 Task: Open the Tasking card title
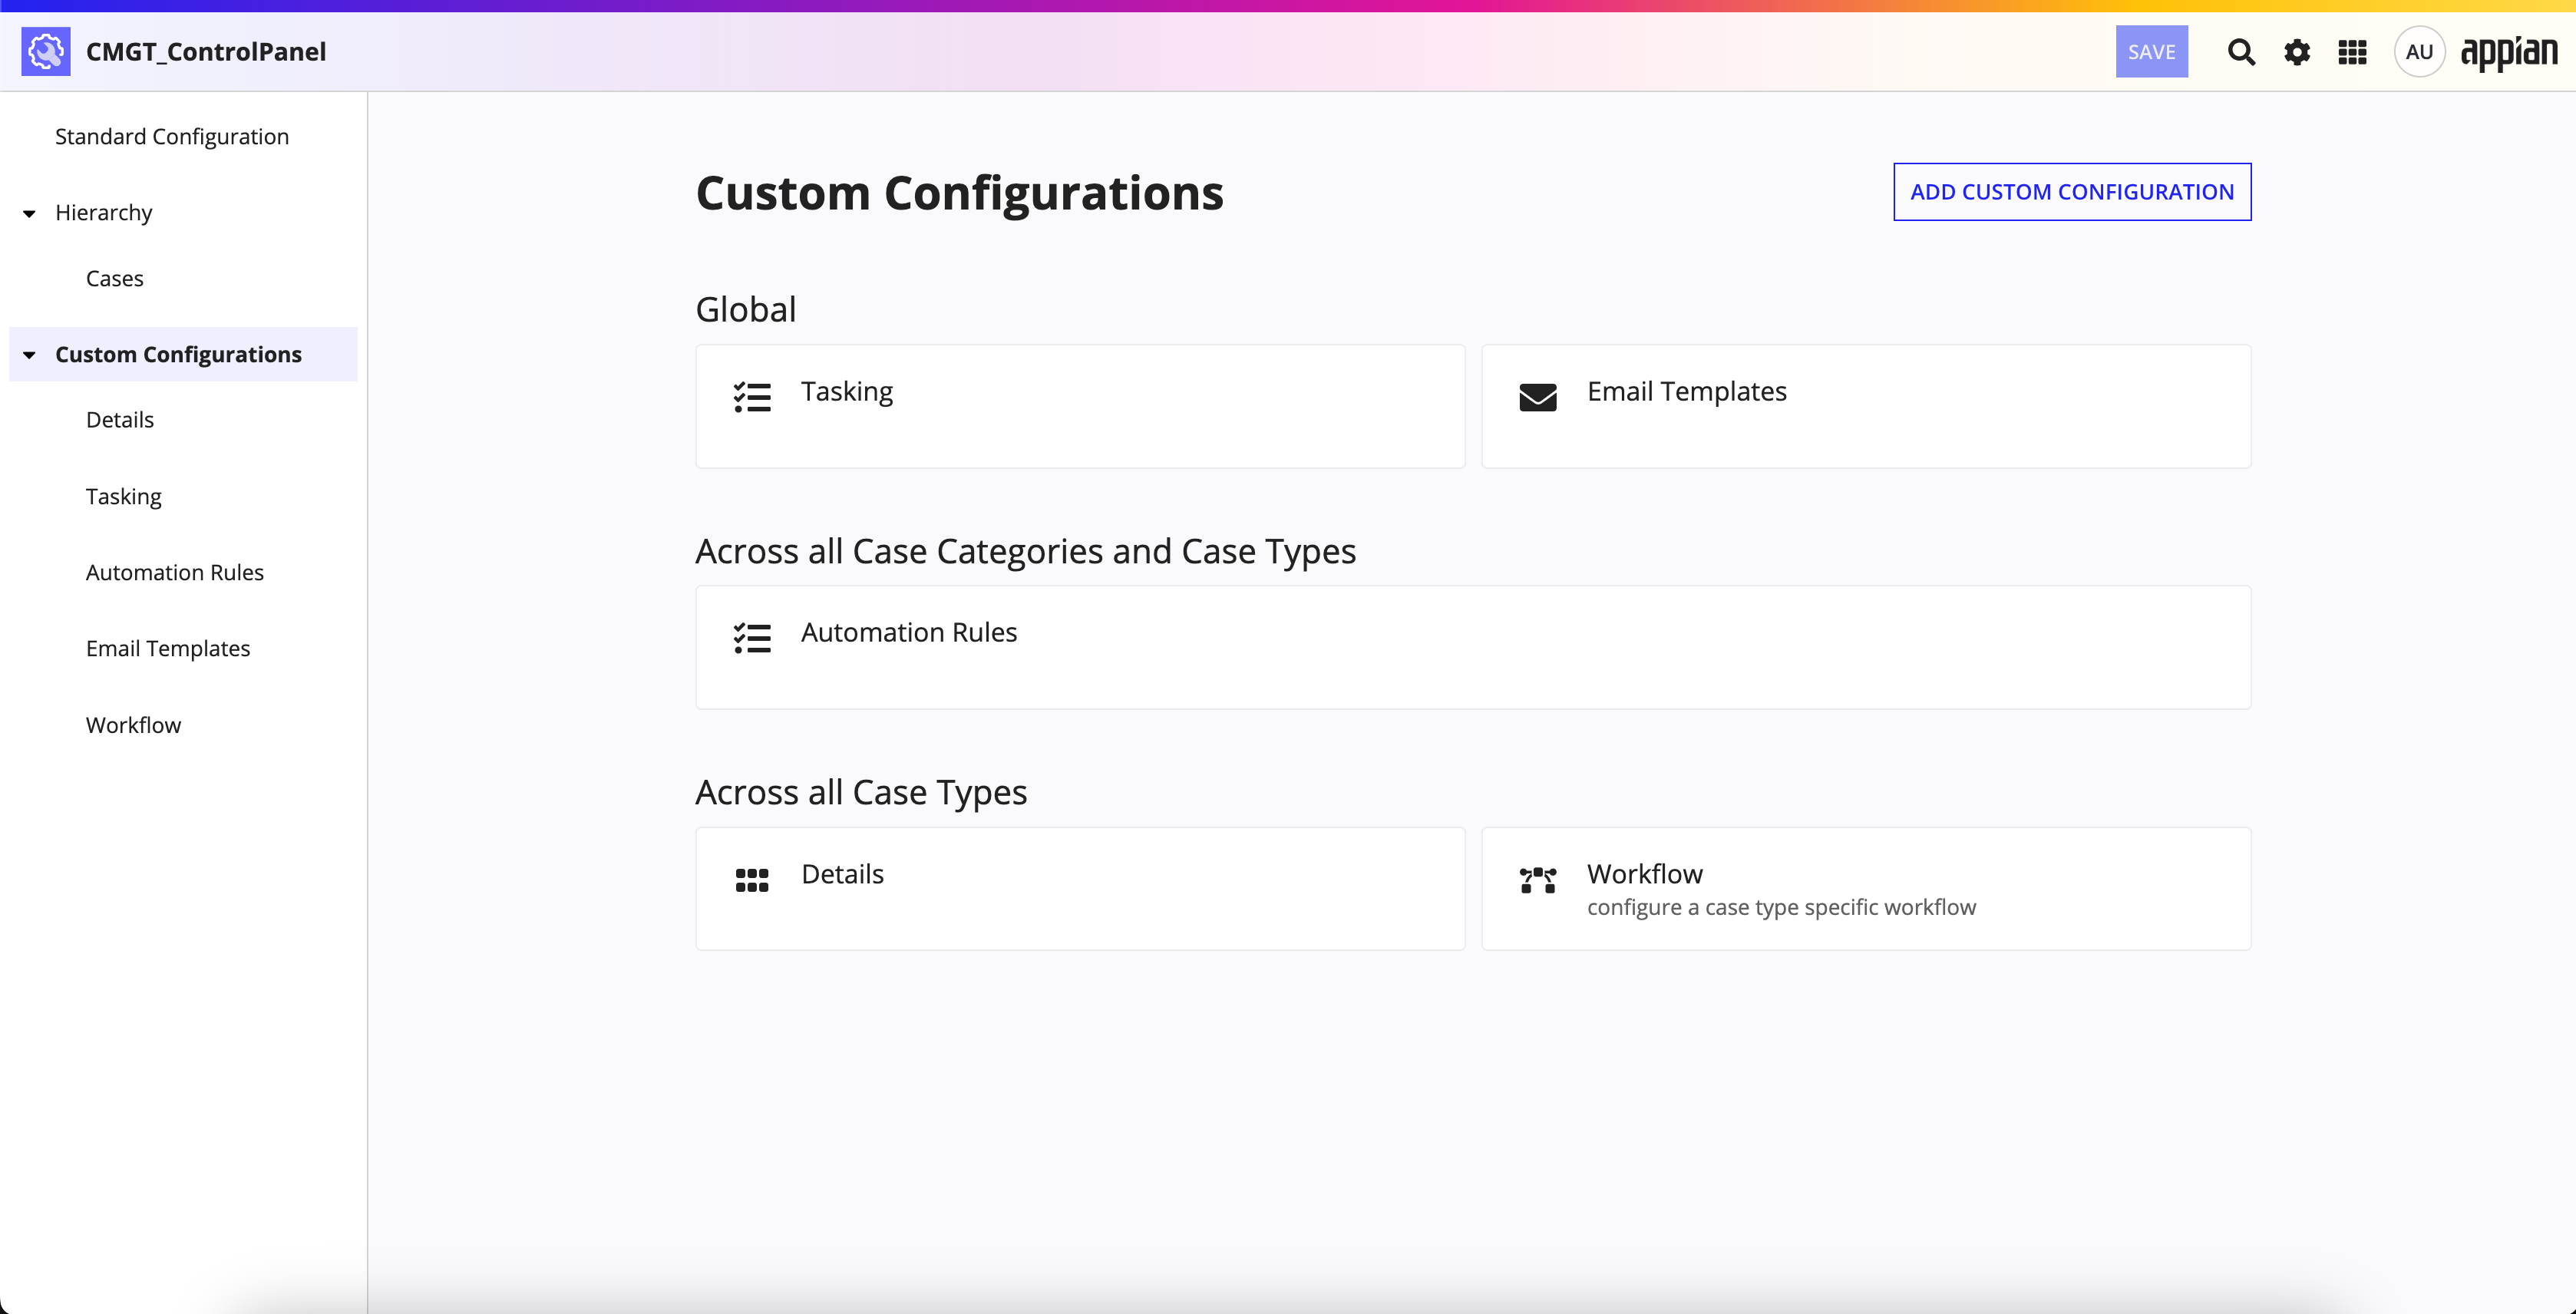point(847,391)
